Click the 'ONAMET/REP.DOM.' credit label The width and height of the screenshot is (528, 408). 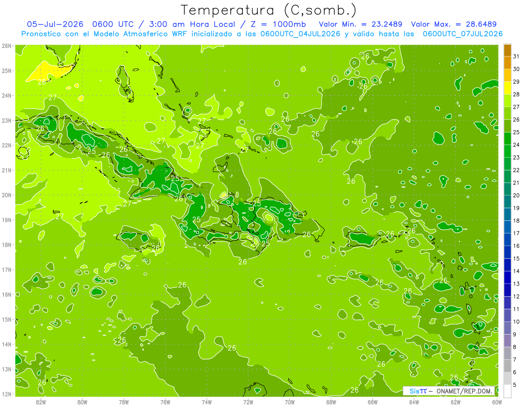tap(465, 391)
